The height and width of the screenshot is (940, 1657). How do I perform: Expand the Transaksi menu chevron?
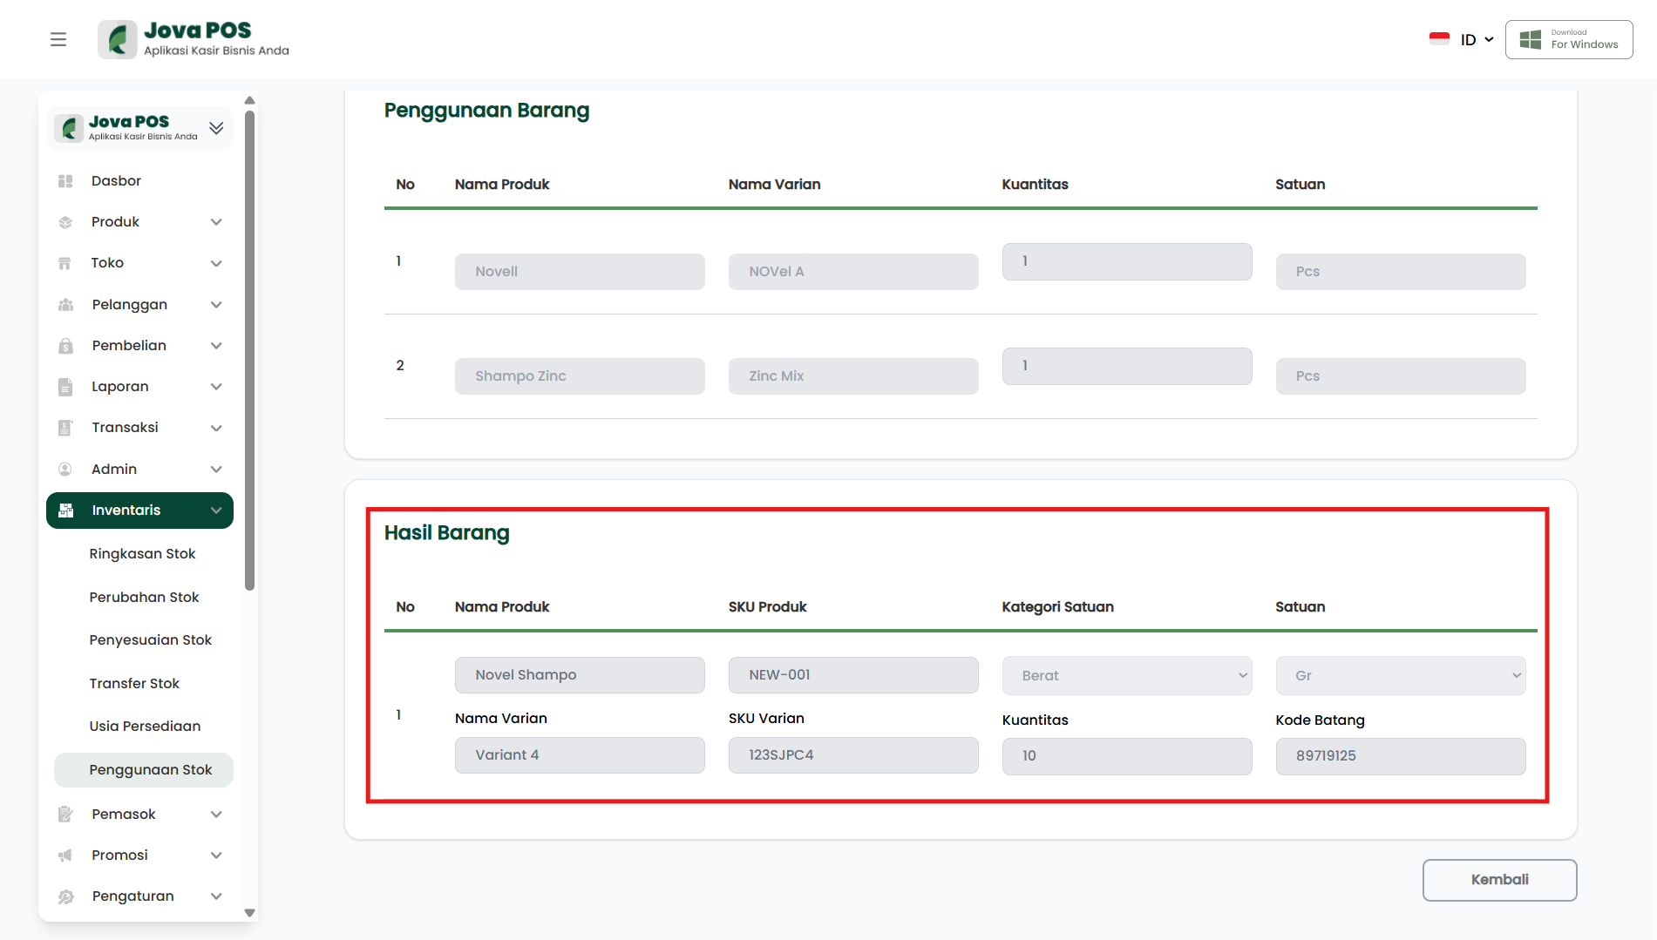coord(216,428)
